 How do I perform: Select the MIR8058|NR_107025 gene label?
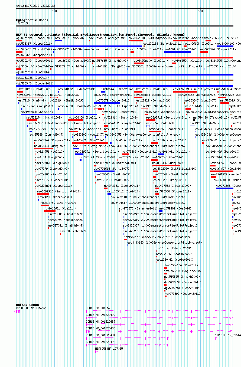[x=109, y=349]
